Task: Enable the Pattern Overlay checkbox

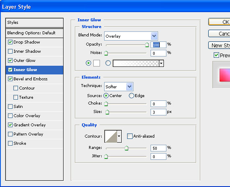Action: [10, 134]
